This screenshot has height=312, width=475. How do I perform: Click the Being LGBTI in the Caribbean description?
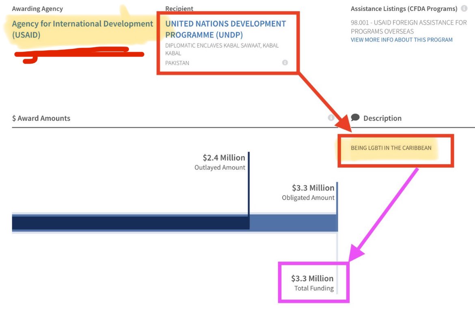[391, 148]
